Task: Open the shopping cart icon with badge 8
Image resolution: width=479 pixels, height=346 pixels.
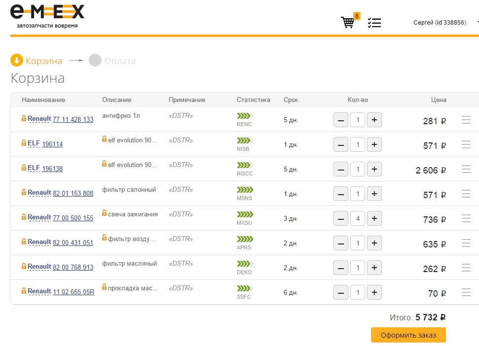Action: (350, 21)
